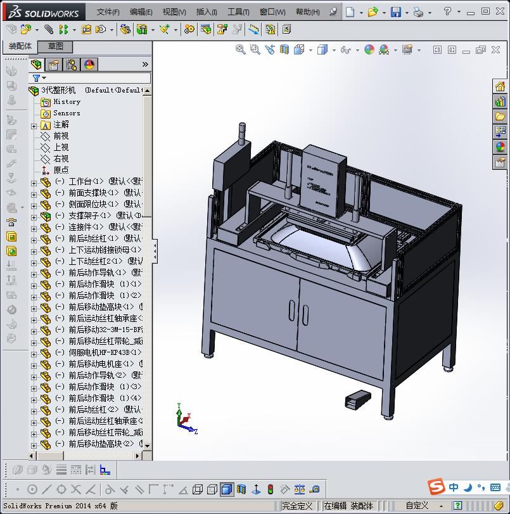Expand the 支撑架子<1> component node
The image size is (510, 514).
point(34,217)
